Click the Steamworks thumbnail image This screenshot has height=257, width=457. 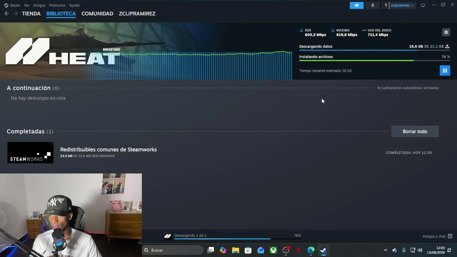(30, 153)
